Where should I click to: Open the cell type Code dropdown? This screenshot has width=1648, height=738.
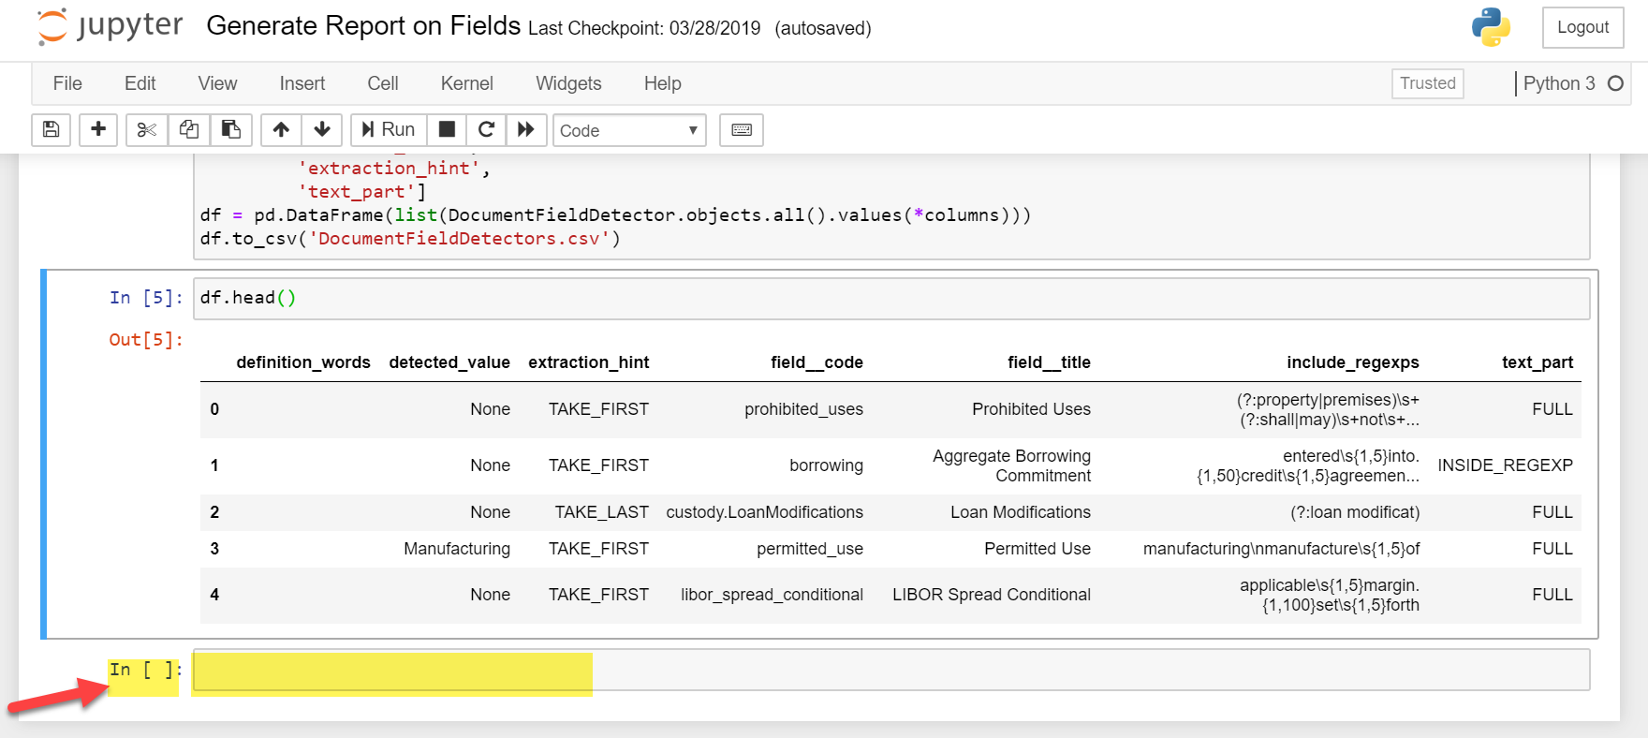(629, 130)
